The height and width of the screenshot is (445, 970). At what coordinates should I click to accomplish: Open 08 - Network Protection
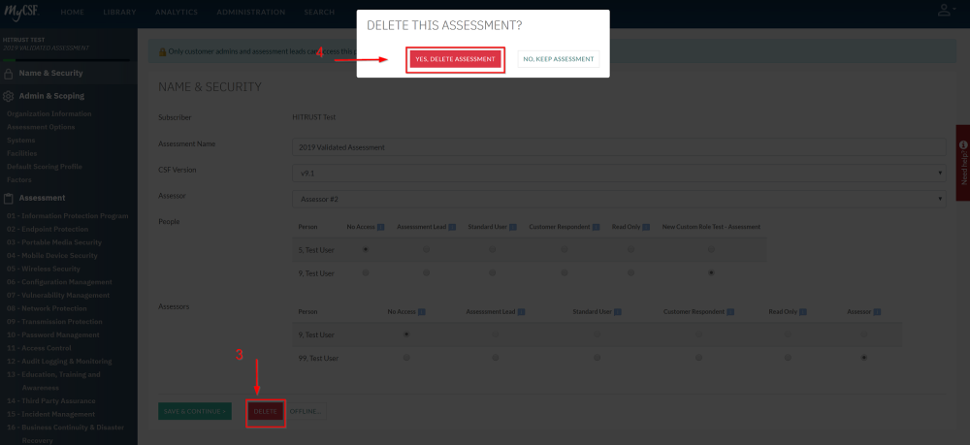pyautogui.click(x=47, y=308)
